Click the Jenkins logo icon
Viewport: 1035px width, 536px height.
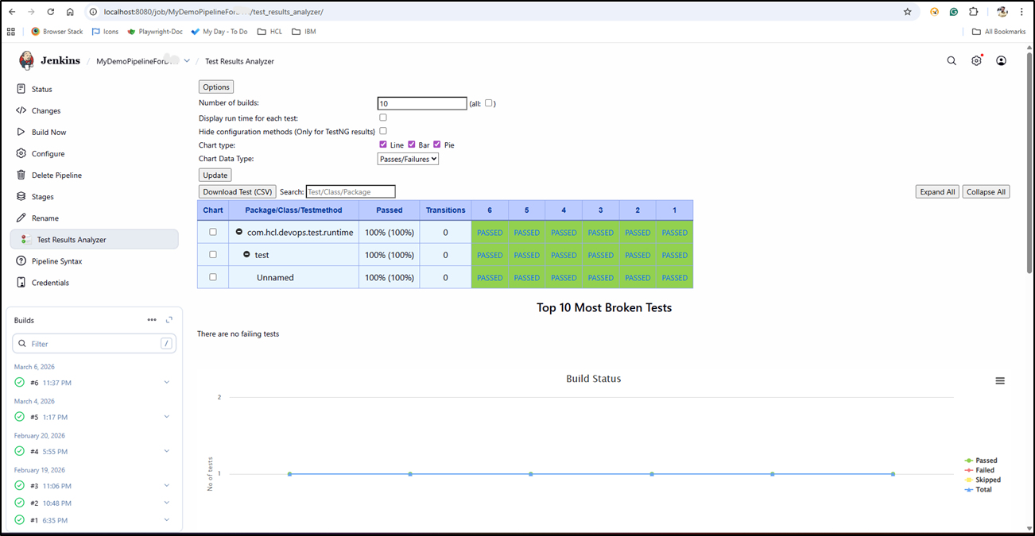coord(26,60)
